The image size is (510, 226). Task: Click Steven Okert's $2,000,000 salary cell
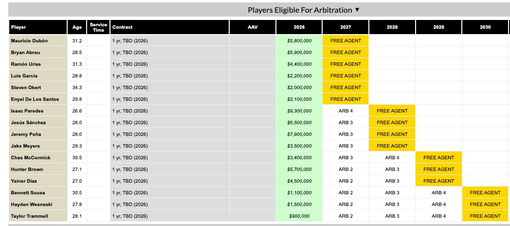299,88
